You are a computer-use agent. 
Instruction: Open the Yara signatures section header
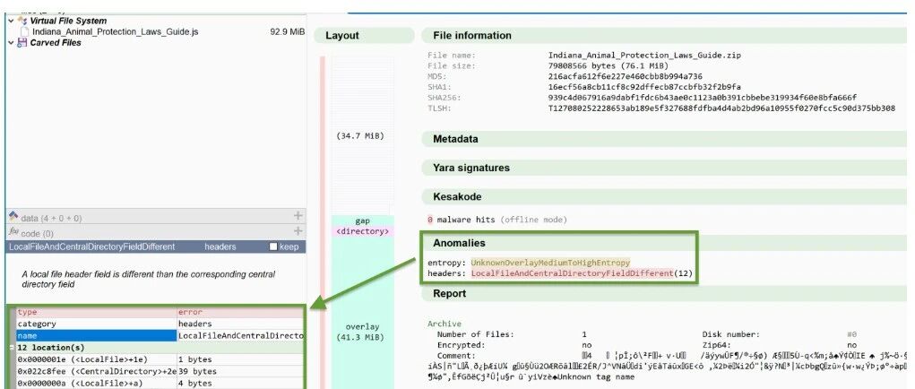664,168
